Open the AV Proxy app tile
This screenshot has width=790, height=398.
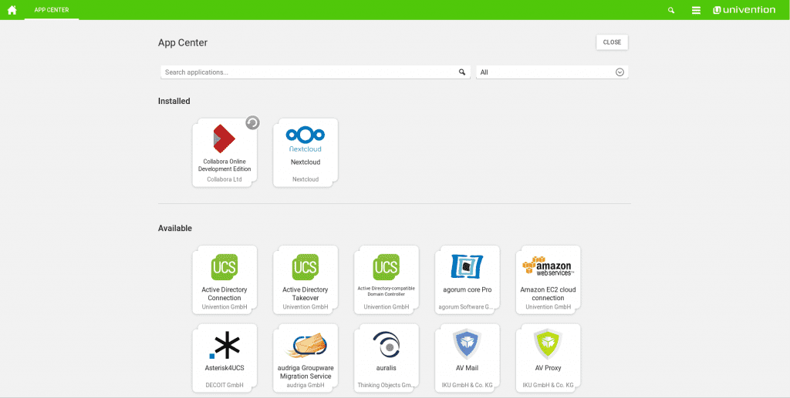click(549, 358)
